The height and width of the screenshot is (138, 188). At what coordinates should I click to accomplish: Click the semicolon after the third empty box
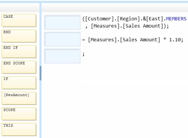(83, 54)
